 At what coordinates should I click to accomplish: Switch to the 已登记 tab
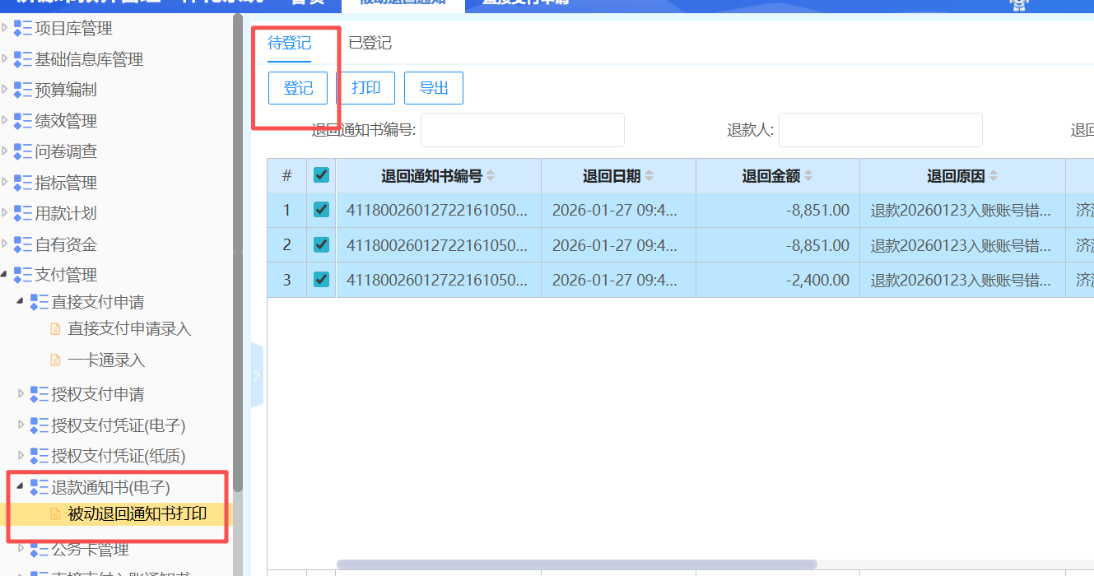point(370,43)
